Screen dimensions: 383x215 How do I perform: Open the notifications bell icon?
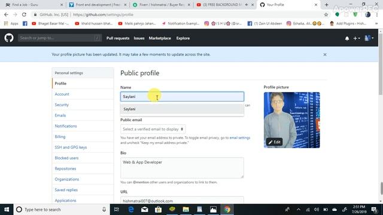point(347,38)
